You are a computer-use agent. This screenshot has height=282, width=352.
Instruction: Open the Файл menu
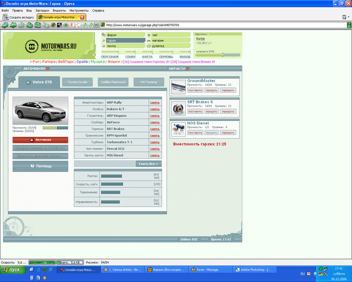point(5,10)
